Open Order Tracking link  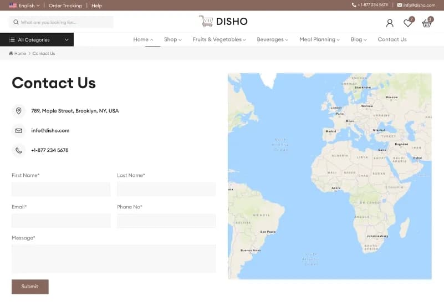[x=65, y=6]
